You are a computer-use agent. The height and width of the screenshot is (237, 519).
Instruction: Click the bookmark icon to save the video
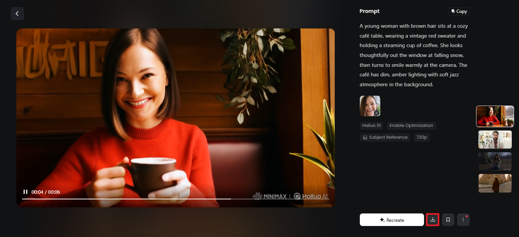(448, 220)
